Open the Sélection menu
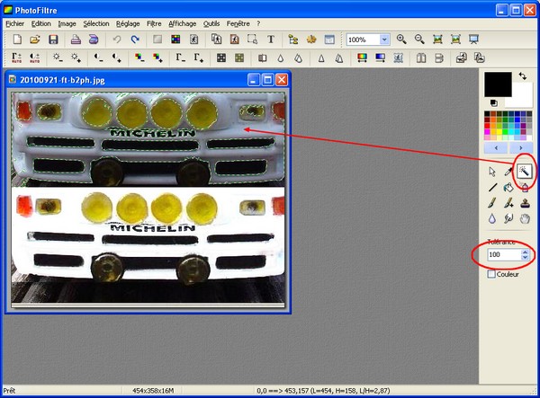This screenshot has height=398, width=540. click(96, 23)
